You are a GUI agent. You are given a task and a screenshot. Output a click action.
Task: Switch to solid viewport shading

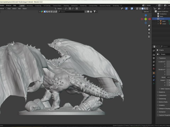tap(142, 8)
